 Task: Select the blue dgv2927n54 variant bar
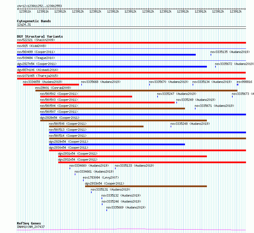click(112, 67)
